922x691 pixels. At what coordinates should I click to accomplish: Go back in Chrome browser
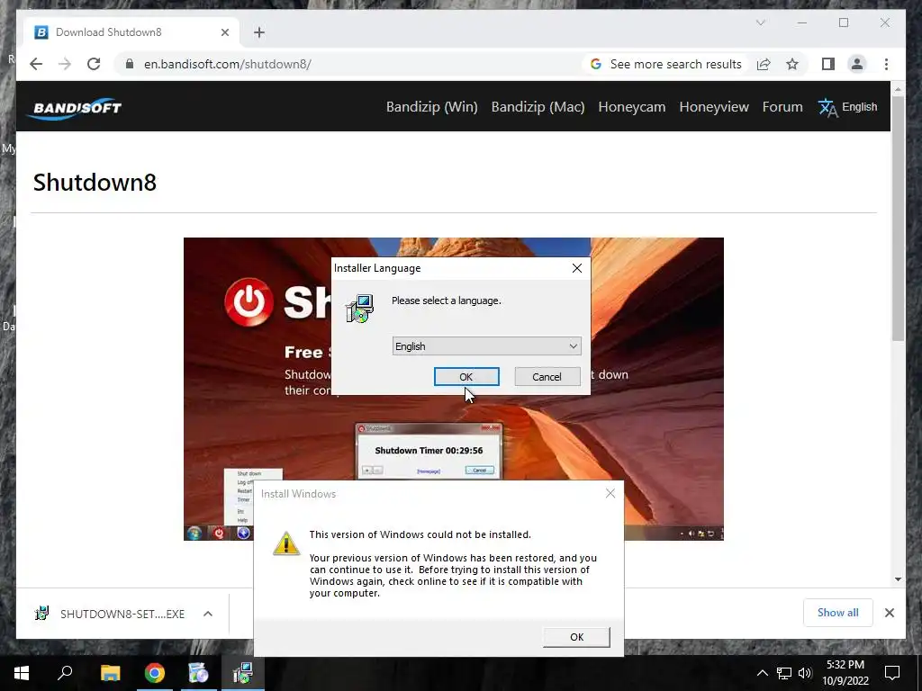(36, 64)
